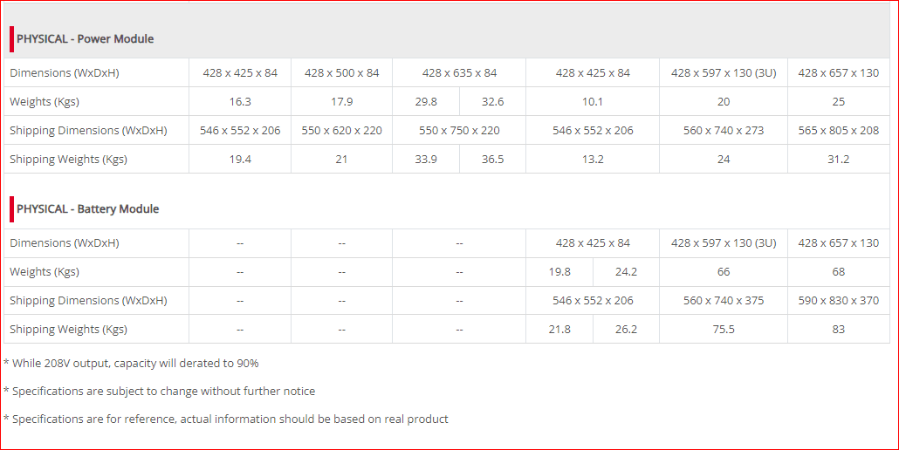899x450 pixels.
Task: Select the 428 x 500 x 84 dimensions cell
Action: [342, 73]
